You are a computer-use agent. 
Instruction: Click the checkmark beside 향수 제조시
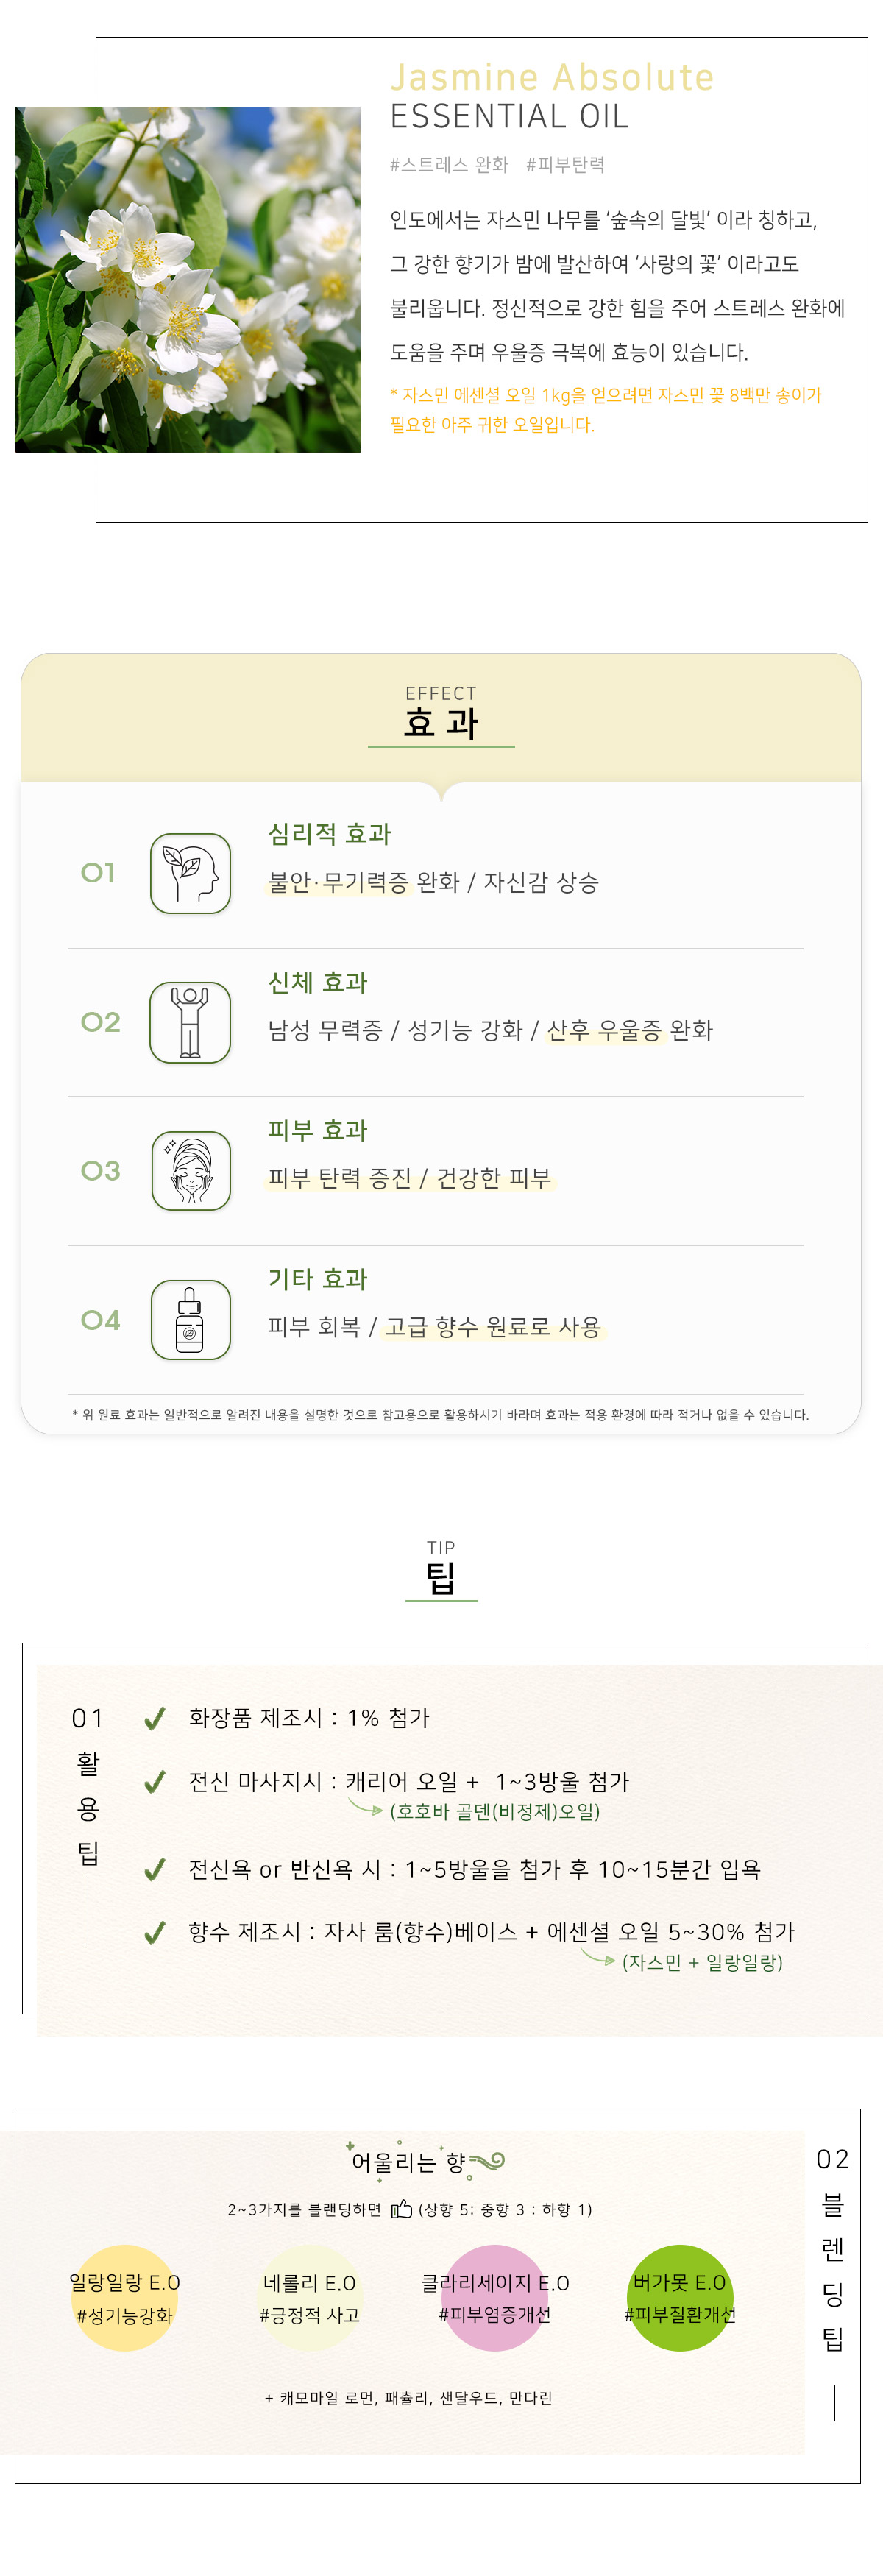(155, 1933)
